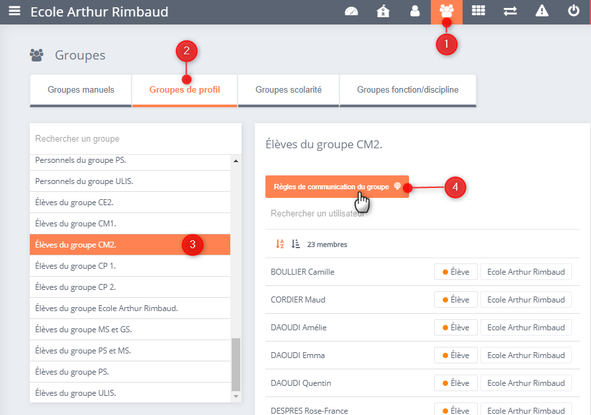The height and width of the screenshot is (415, 591).
Task: Sort members alphabetically A-Z
Action: (x=280, y=244)
